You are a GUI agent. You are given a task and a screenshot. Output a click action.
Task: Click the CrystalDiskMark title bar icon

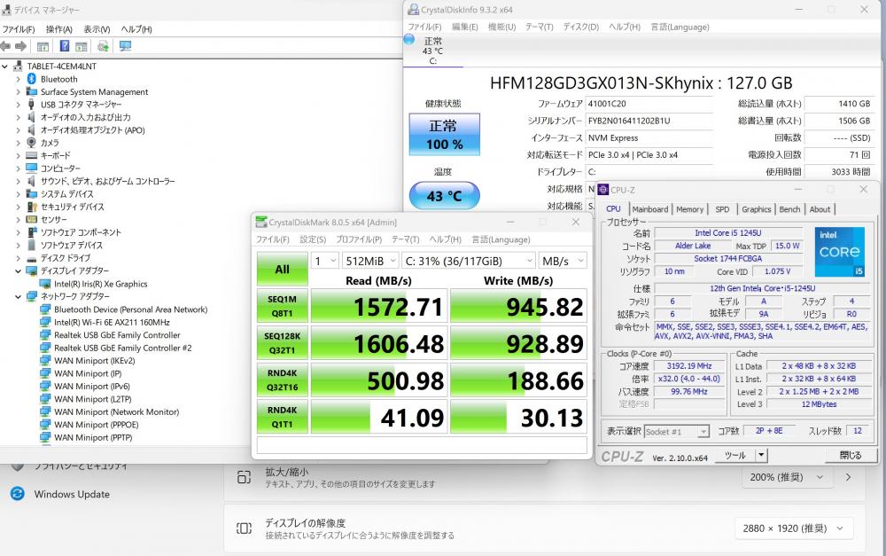pyautogui.click(x=261, y=222)
